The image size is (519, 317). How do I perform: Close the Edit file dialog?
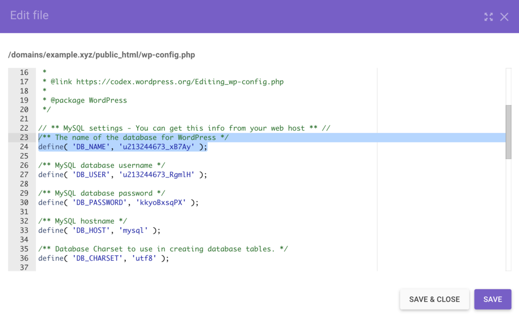[504, 17]
